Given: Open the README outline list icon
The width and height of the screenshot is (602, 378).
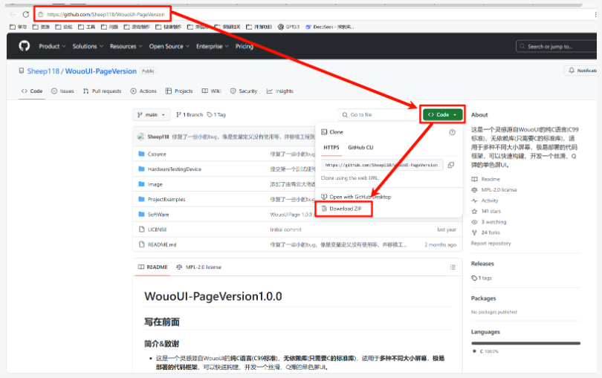Looking at the screenshot, I should pos(453,267).
